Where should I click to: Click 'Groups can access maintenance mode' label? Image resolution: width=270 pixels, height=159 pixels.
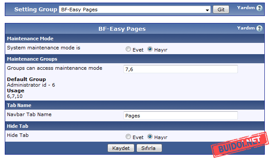tap(55, 68)
